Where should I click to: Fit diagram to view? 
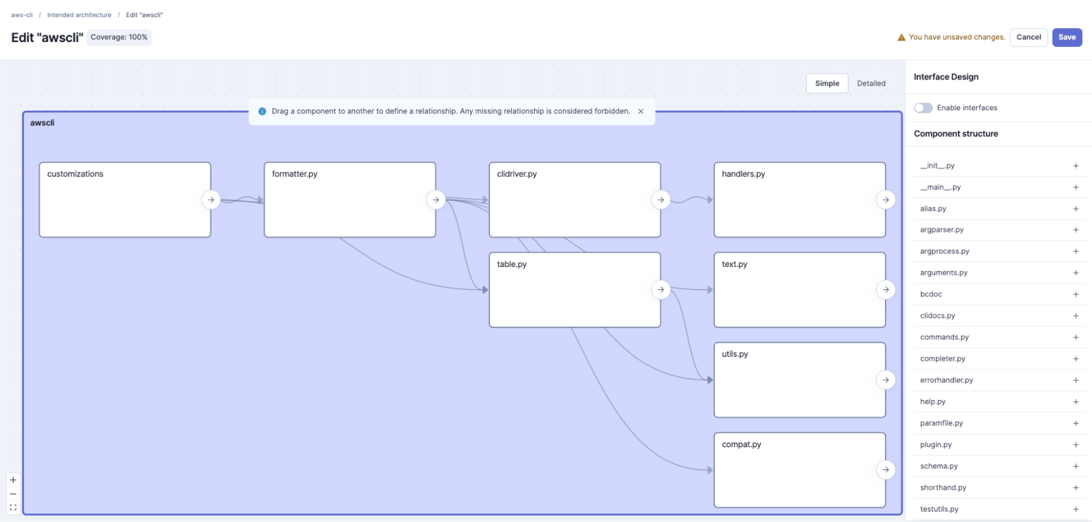pos(13,507)
